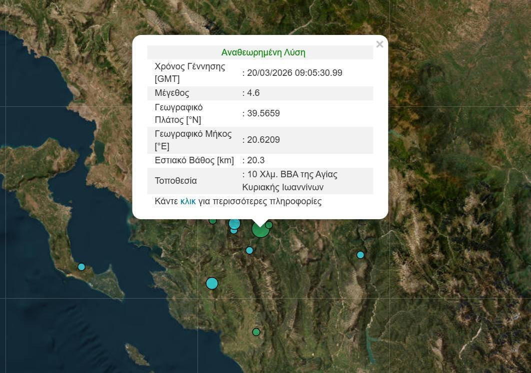This screenshot has width=531, height=373.
Task: Click green marker partly hidden under popup's left edge
Action: coord(213,221)
